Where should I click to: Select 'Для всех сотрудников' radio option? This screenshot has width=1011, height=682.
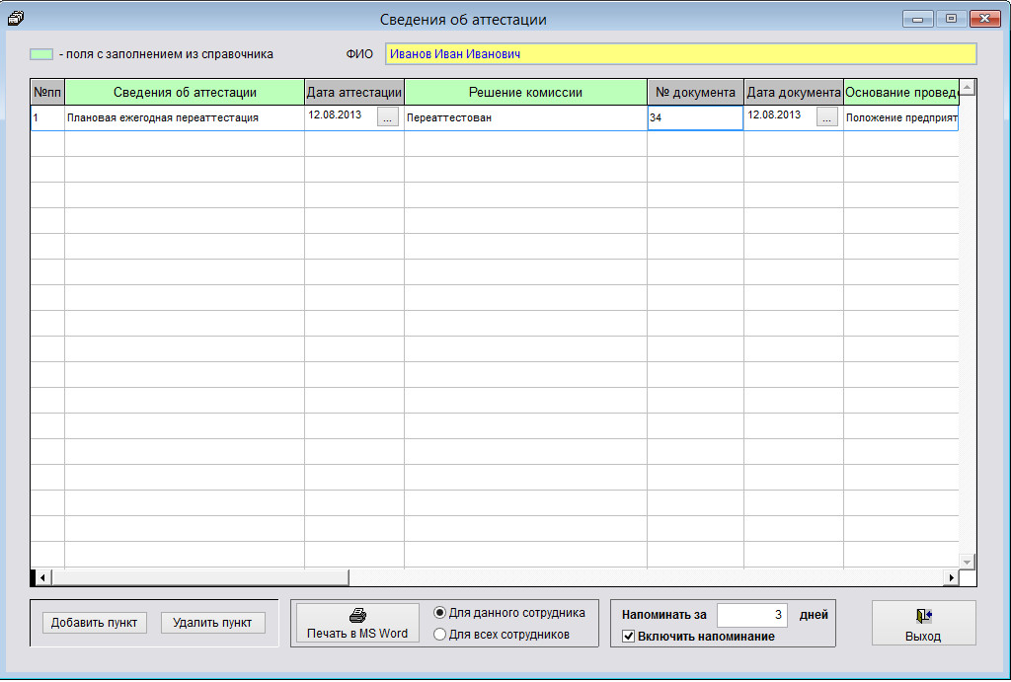pyautogui.click(x=440, y=635)
